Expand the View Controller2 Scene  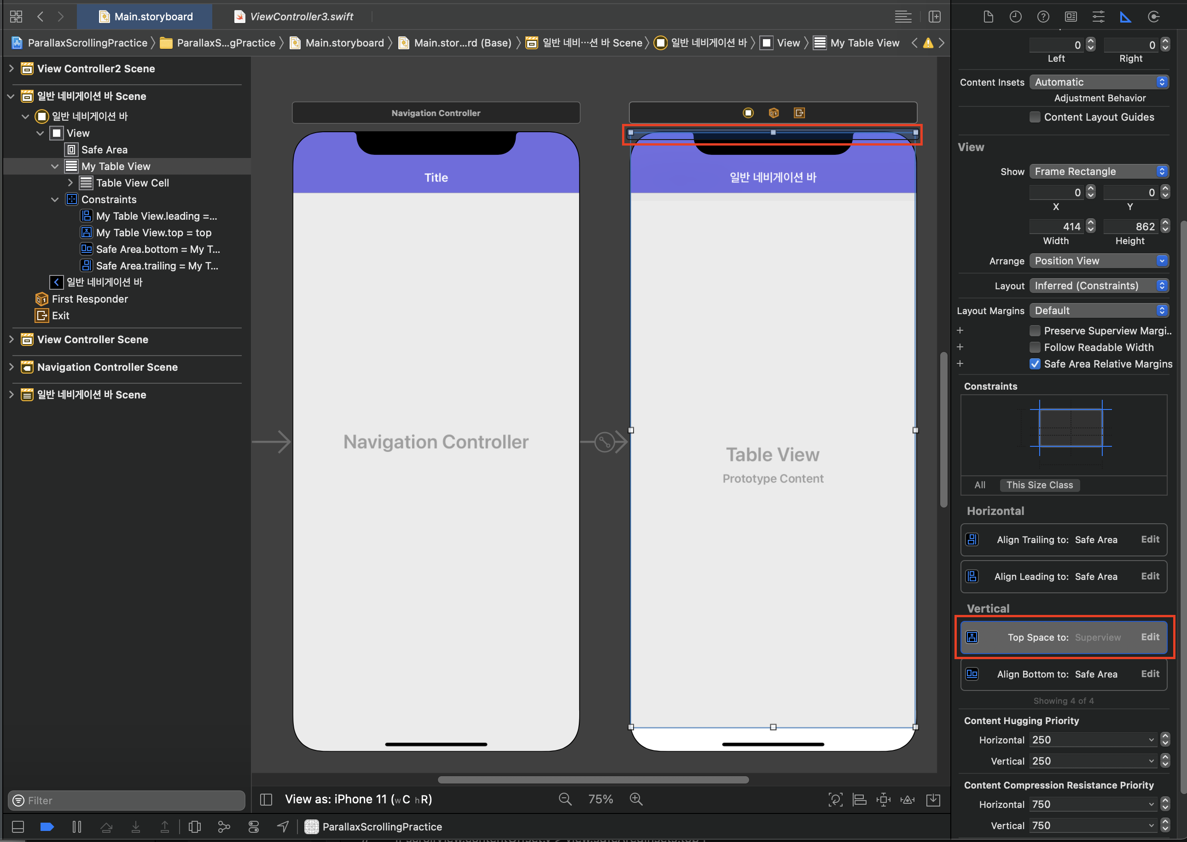coord(12,69)
